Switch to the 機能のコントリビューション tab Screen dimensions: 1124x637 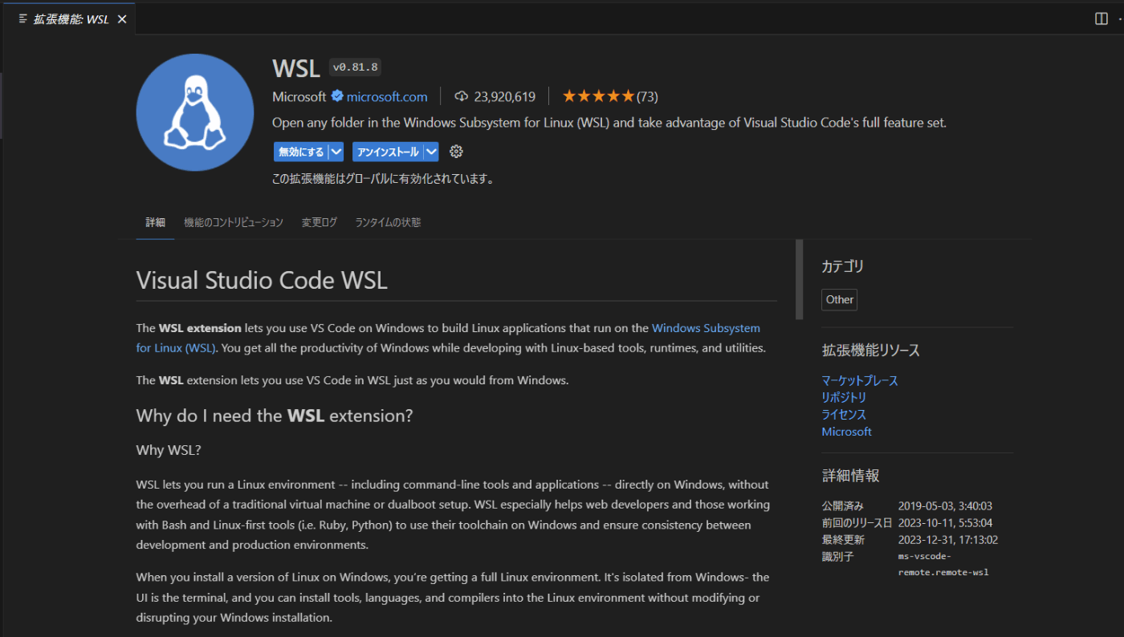[234, 222]
